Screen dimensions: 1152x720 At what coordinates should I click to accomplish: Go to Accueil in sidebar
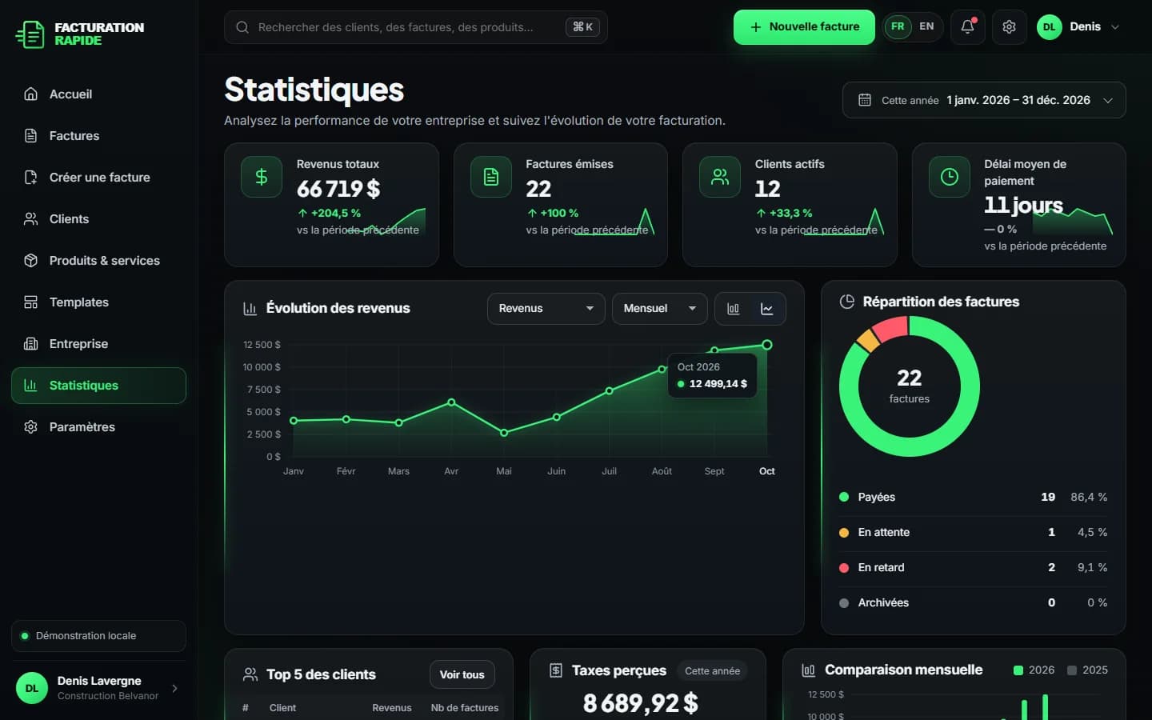coord(98,94)
